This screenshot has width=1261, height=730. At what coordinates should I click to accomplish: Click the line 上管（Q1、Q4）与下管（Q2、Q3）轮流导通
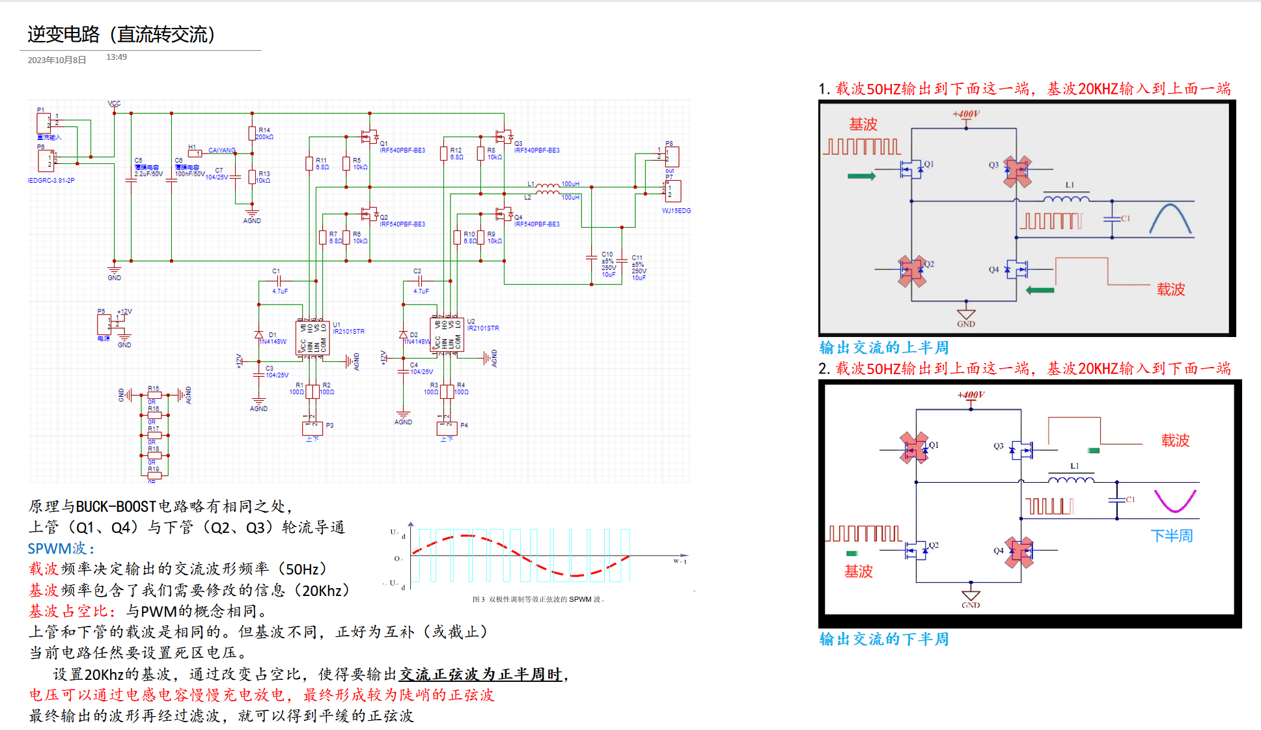187,527
